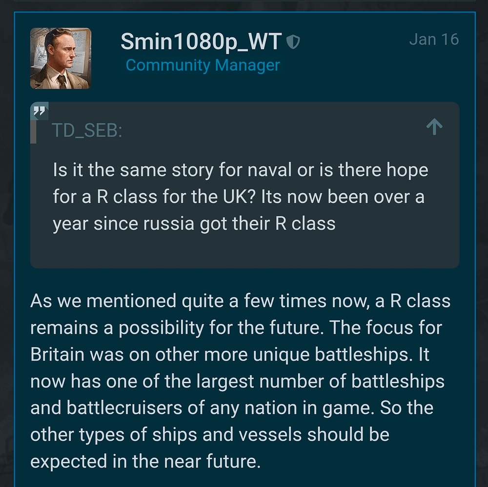
Task: Open Smin1080p_WT's username link
Action: [x=201, y=42]
